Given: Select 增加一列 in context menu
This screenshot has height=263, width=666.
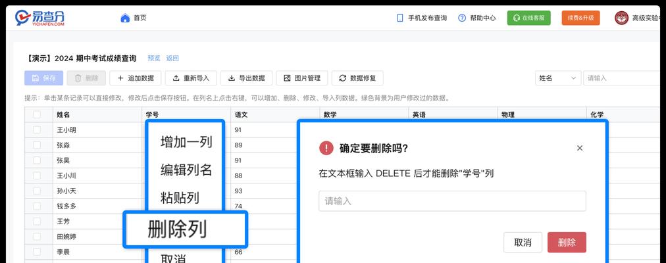Looking at the screenshot, I should tap(186, 142).
